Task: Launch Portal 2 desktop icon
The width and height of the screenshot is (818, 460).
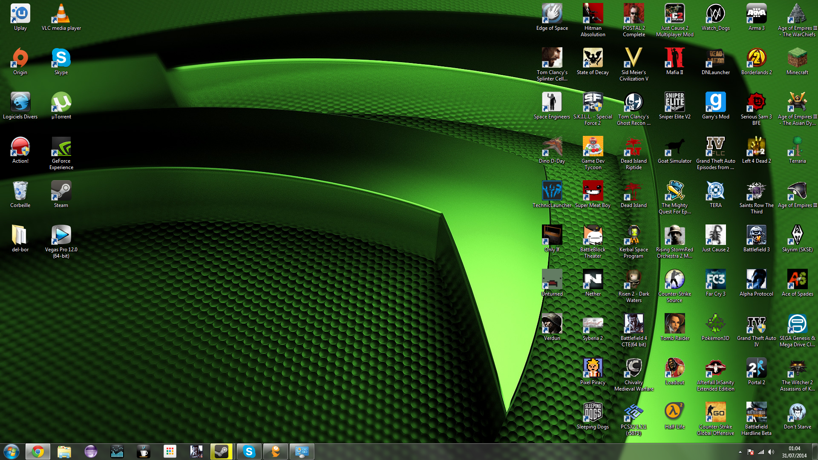Action: point(756,372)
